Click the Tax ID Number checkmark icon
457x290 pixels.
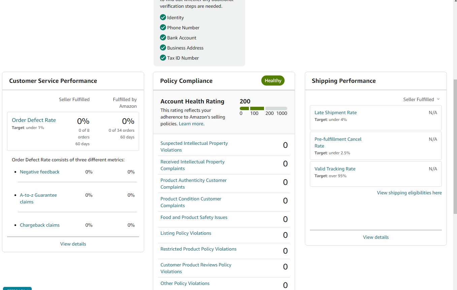click(163, 58)
